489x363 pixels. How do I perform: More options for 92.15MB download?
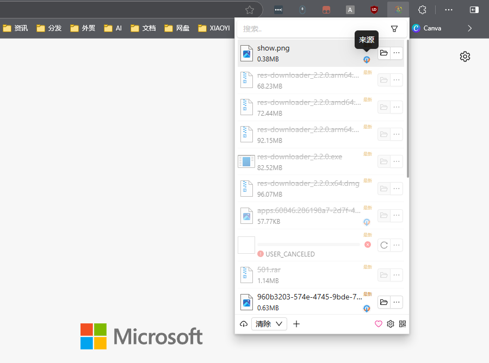[x=397, y=134]
